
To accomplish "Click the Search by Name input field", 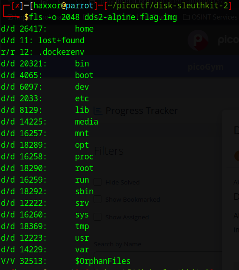I will coord(158,261).
